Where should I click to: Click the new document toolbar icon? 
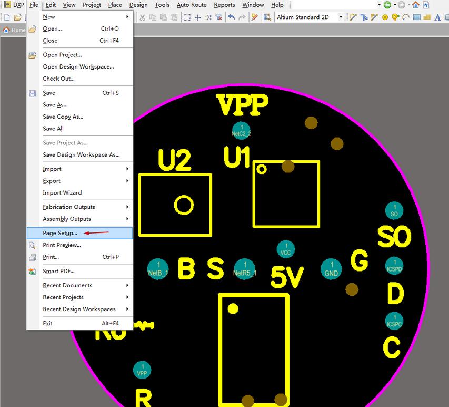[7, 17]
